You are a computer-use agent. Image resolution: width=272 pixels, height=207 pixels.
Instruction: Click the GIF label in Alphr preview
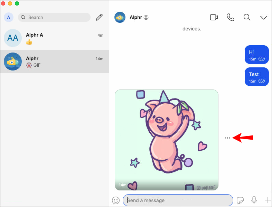pos(37,65)
